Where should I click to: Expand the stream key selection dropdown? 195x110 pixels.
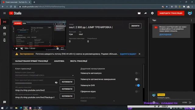pos(44,75)
